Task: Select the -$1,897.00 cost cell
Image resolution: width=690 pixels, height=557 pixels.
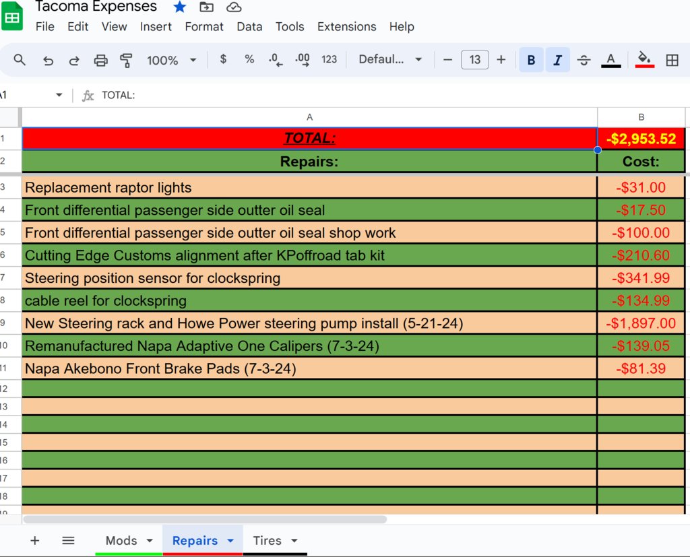Action: [641, 323]
